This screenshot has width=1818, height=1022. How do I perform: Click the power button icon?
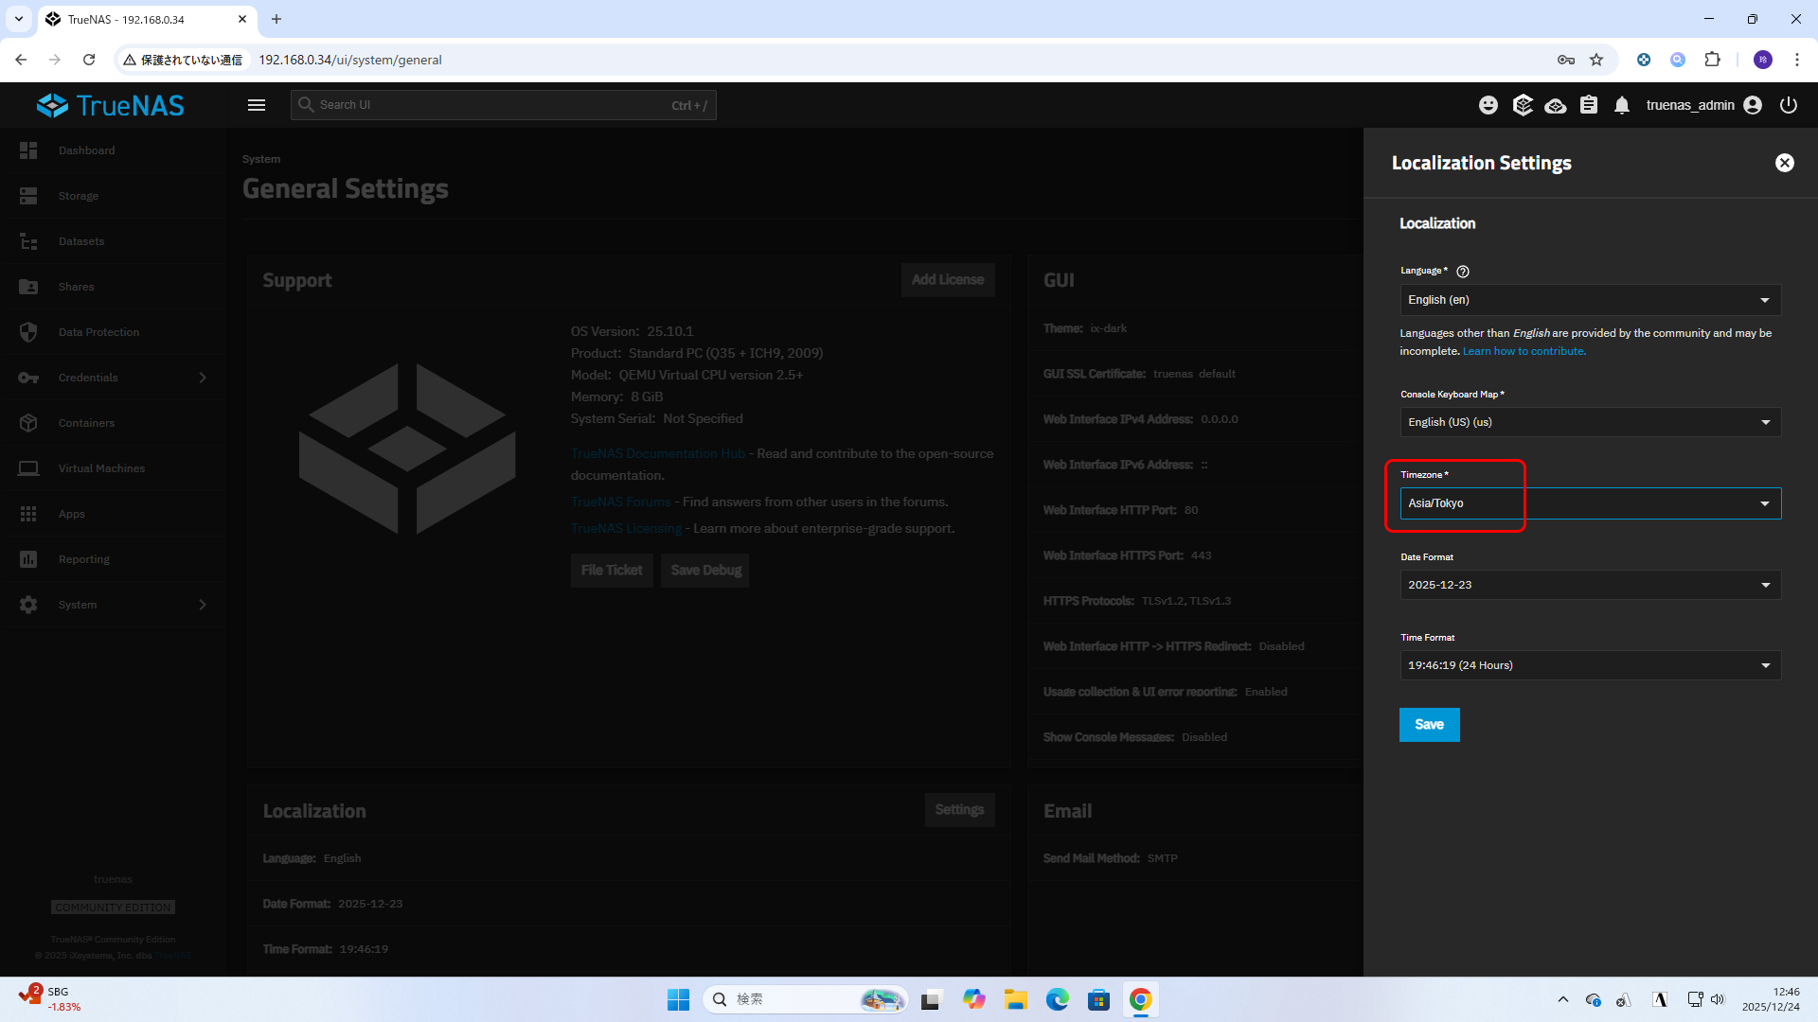point(1788,105)
